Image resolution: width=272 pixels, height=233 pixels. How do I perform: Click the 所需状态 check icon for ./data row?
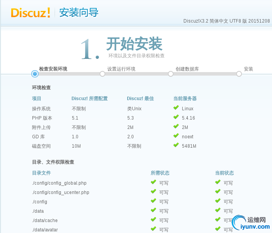click(x=153, y=210)
